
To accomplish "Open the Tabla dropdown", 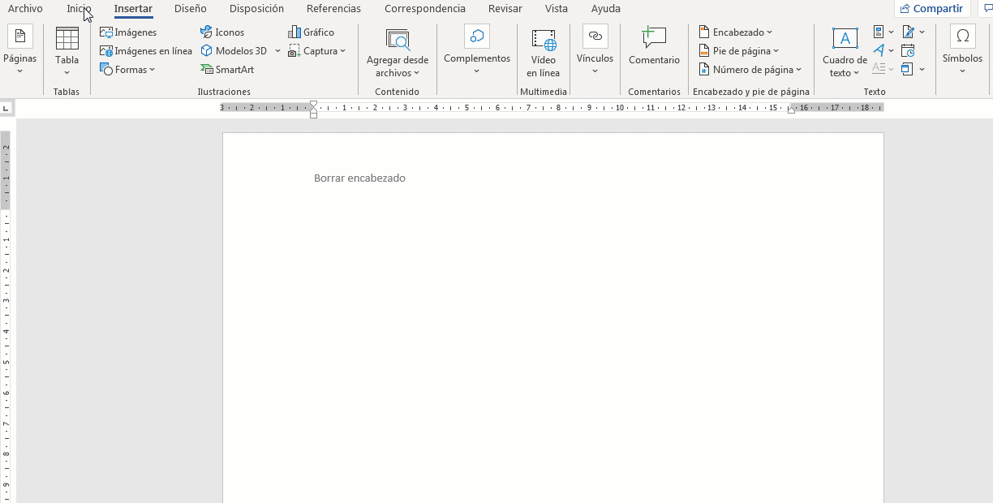I will pos(67,50).
